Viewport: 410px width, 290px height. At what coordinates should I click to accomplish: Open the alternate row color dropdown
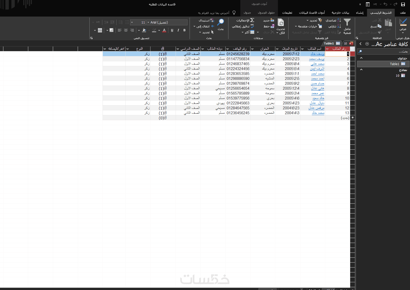(95, 30)
